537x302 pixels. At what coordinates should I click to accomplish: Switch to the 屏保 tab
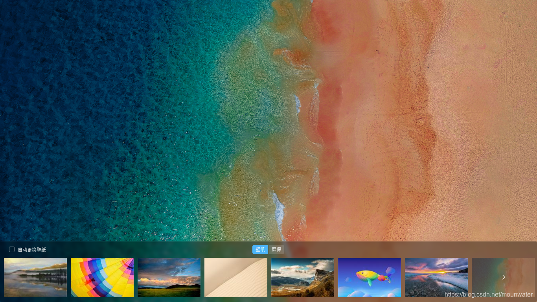(276, 249)
